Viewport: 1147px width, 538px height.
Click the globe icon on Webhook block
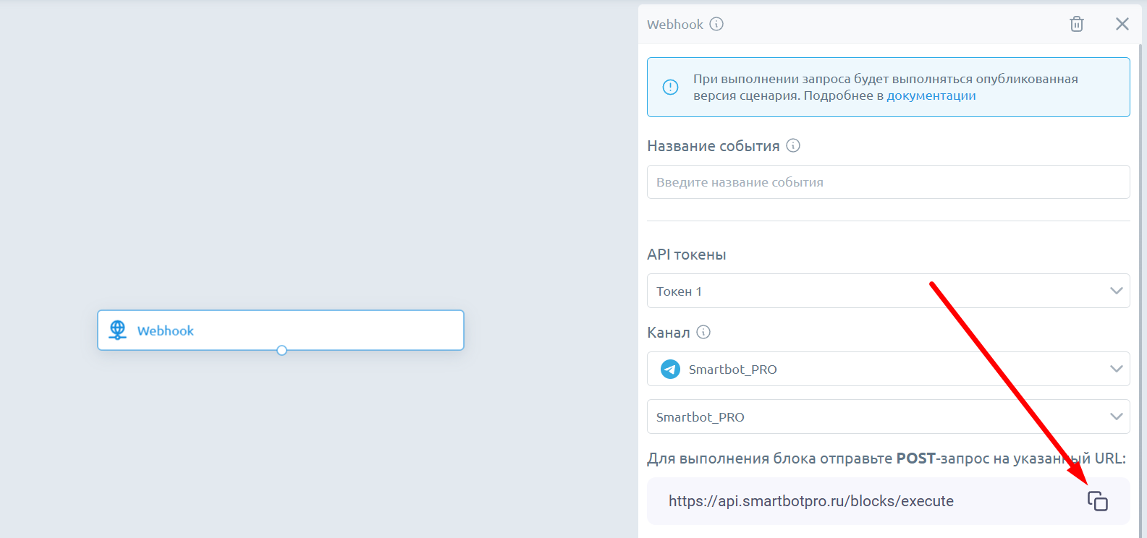tap(117, 330)
